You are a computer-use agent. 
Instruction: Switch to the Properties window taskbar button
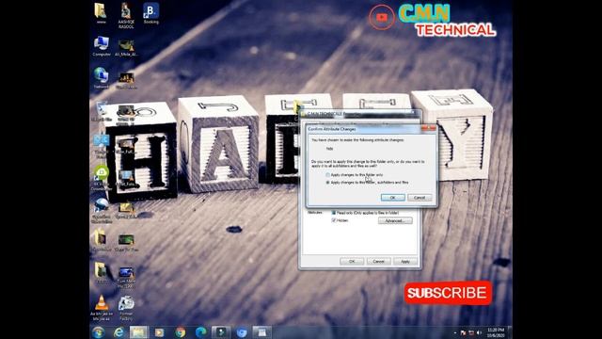point(262,332)
